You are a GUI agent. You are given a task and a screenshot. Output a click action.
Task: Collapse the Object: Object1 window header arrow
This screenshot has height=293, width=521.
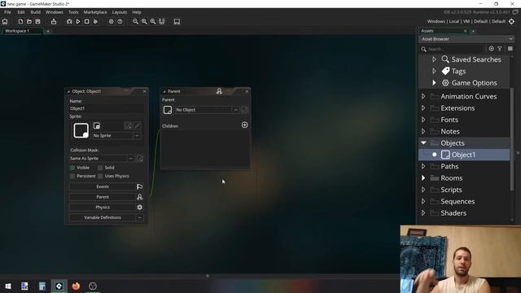tap(68, 91)
